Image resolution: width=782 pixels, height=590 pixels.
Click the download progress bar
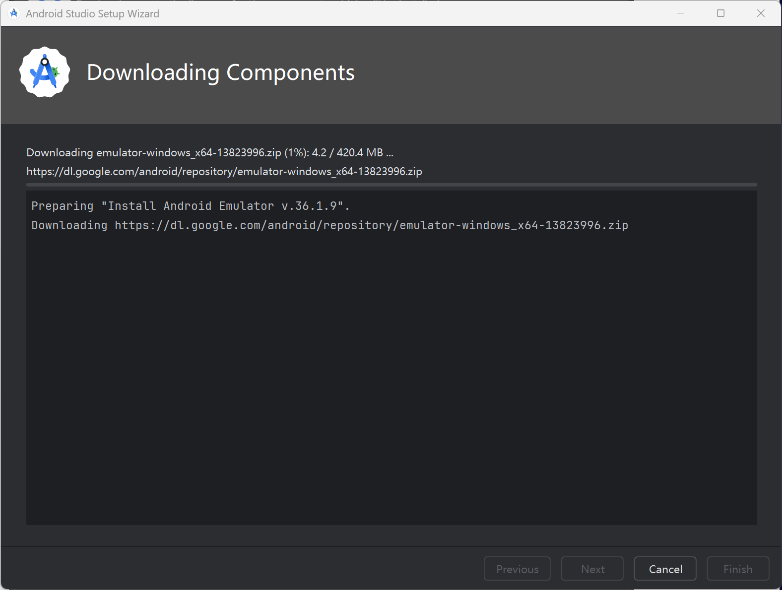point(391,185)
